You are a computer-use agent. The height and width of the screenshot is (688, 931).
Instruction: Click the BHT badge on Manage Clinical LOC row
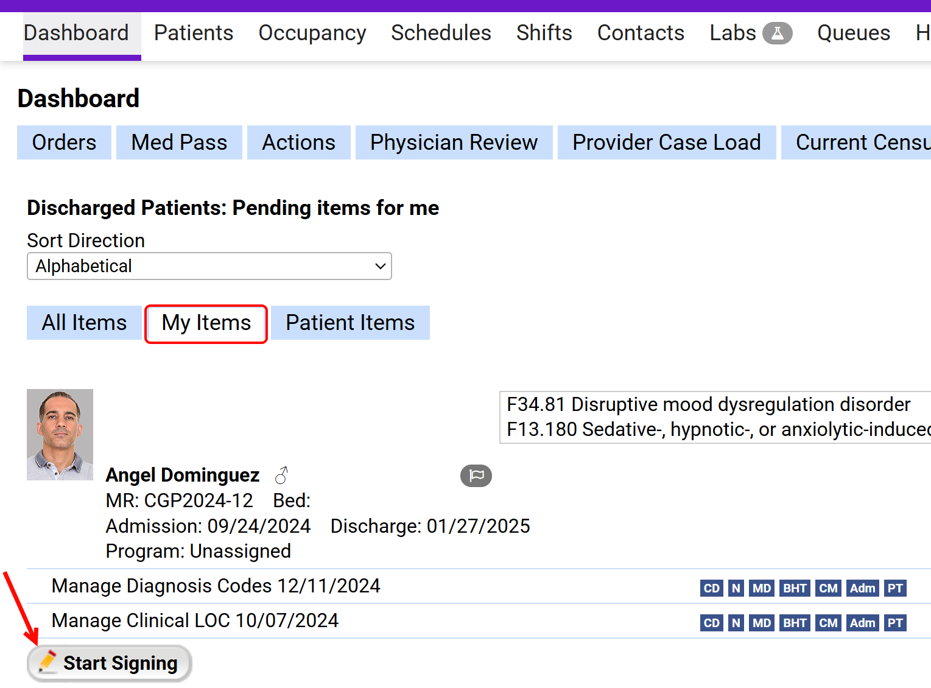[x=795, y=623]
